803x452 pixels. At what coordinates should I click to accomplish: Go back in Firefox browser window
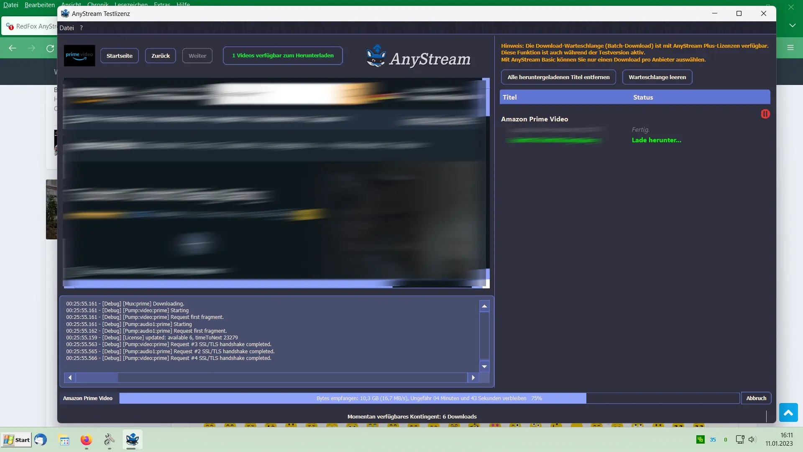coord(13,48)
